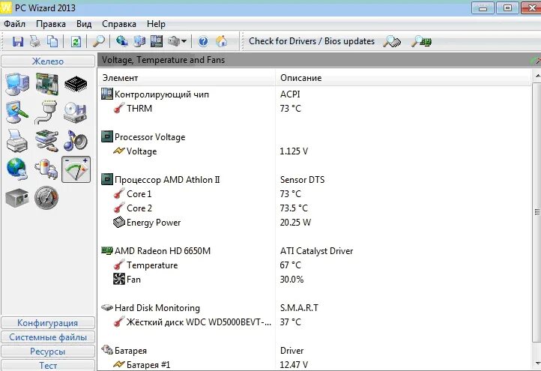The height and width of the screenshot is (371, 541).
Task: Open the Вид menu
Action: coord(84,24)
